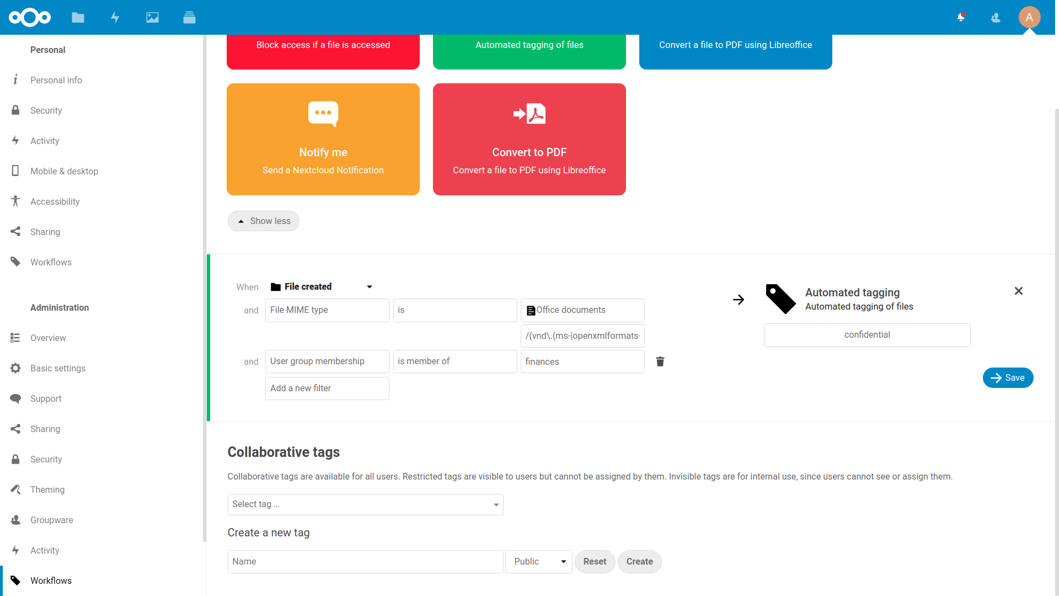
Task: Open Basic settings under Administration
Action: click(x=58, y=368)
